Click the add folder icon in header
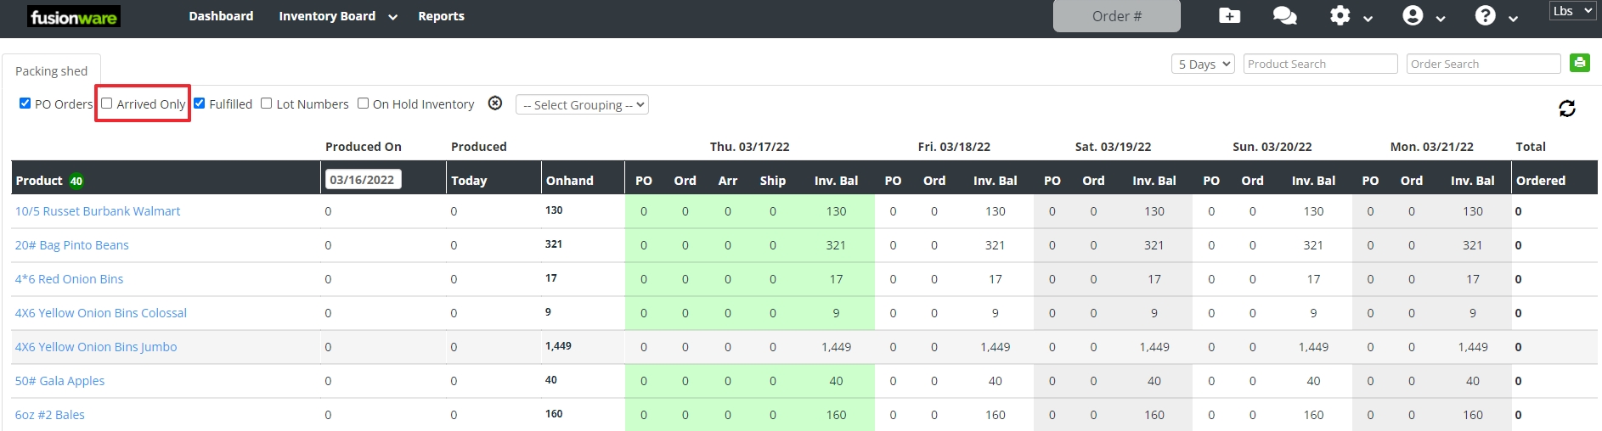This screenshot has height=431, width=1602. [1229, 16]
